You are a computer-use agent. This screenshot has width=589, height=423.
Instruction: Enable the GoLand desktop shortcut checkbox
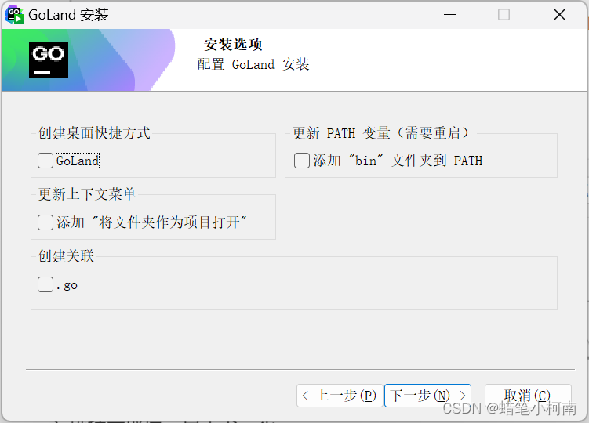coord(45,161)
